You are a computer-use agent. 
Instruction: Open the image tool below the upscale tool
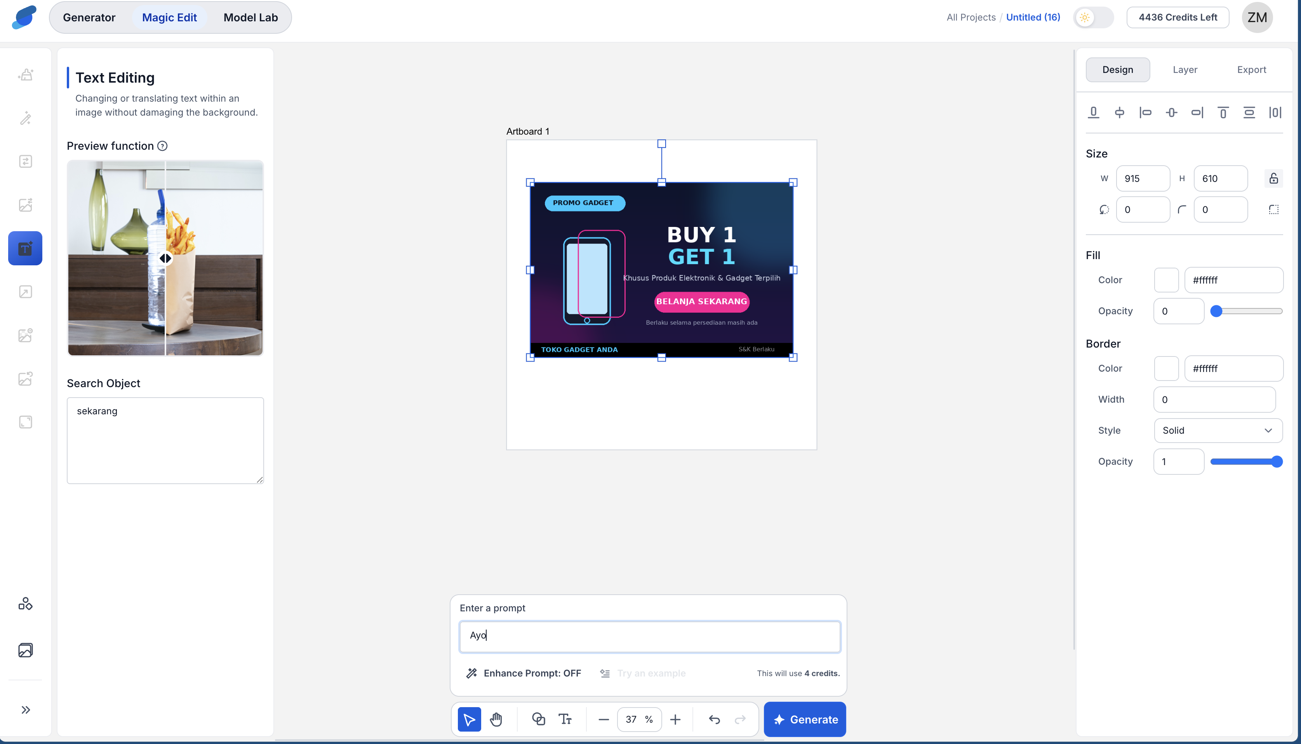coord(26,335)
